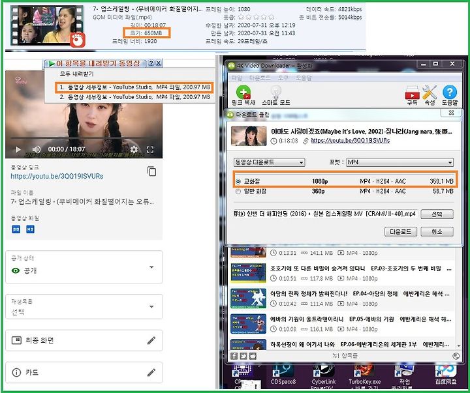Open the Preferences tools icon
470x393 pixels.
(x=430, y=93)
